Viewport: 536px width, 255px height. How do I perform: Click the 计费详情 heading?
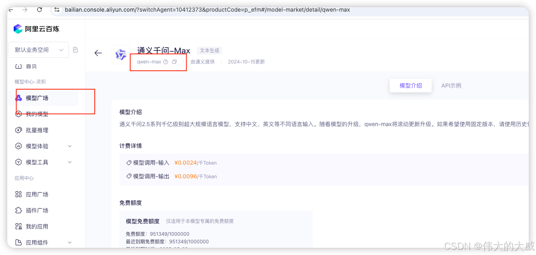pos(131,146)
